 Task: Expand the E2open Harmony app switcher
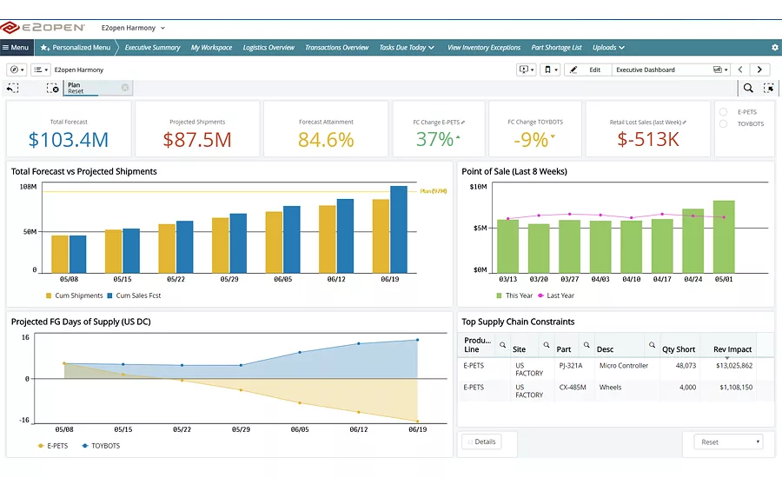(x=133, y=28)
